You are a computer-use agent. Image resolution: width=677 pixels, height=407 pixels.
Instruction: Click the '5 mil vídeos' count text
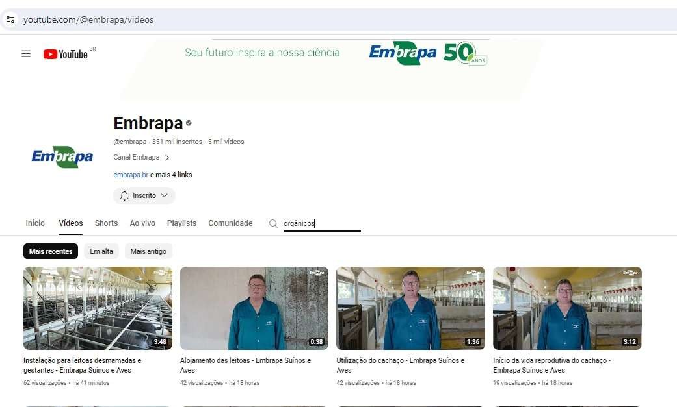tap(226, 142)
